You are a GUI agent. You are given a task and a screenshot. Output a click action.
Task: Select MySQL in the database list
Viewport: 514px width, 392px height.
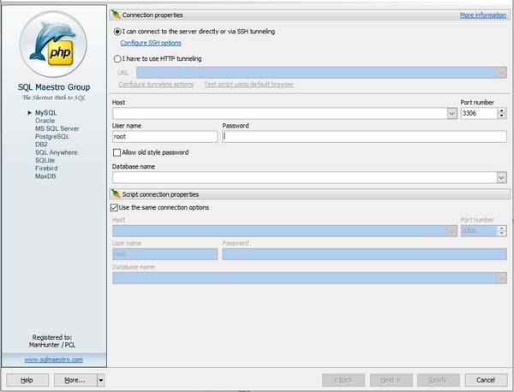pos(46,113)
